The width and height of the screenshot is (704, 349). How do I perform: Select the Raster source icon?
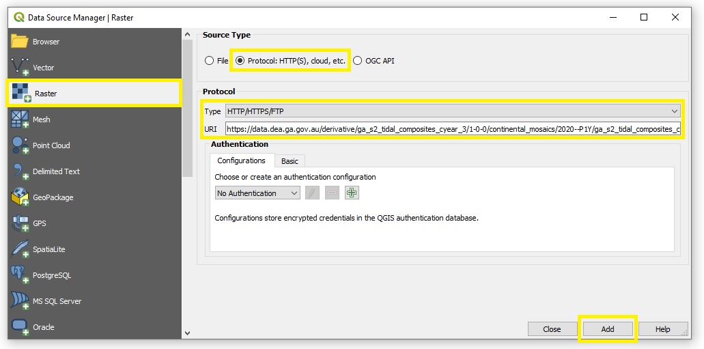(20, 93)
